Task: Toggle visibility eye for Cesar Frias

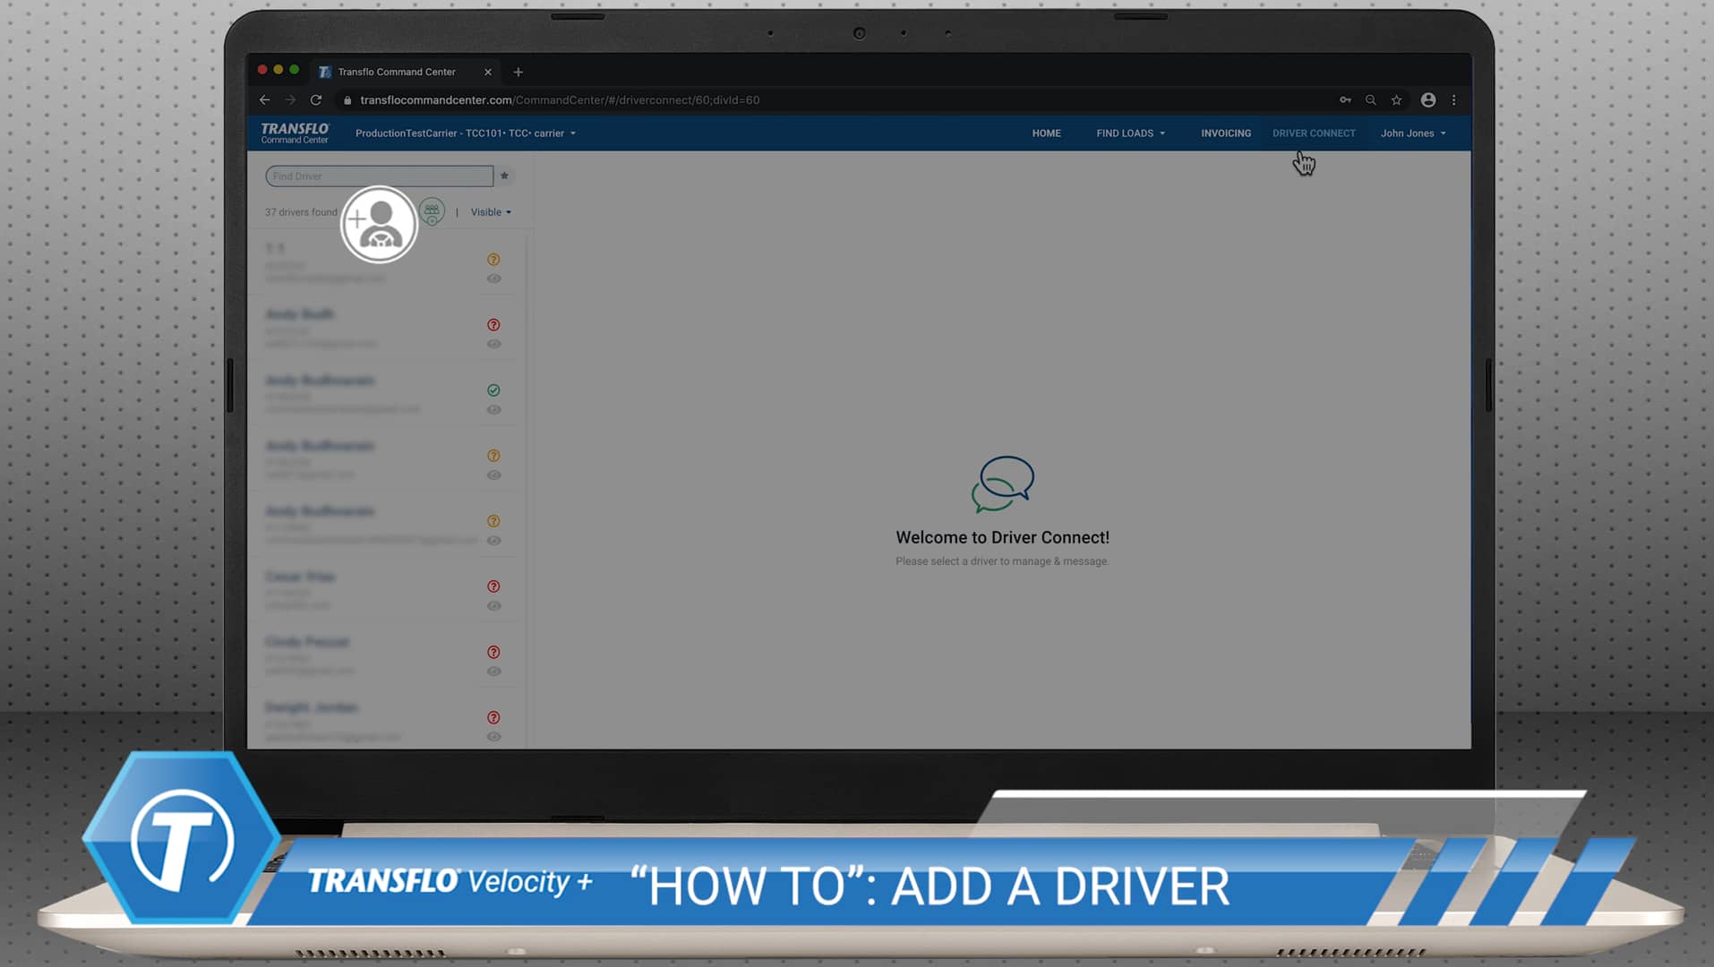Action: 493,606
